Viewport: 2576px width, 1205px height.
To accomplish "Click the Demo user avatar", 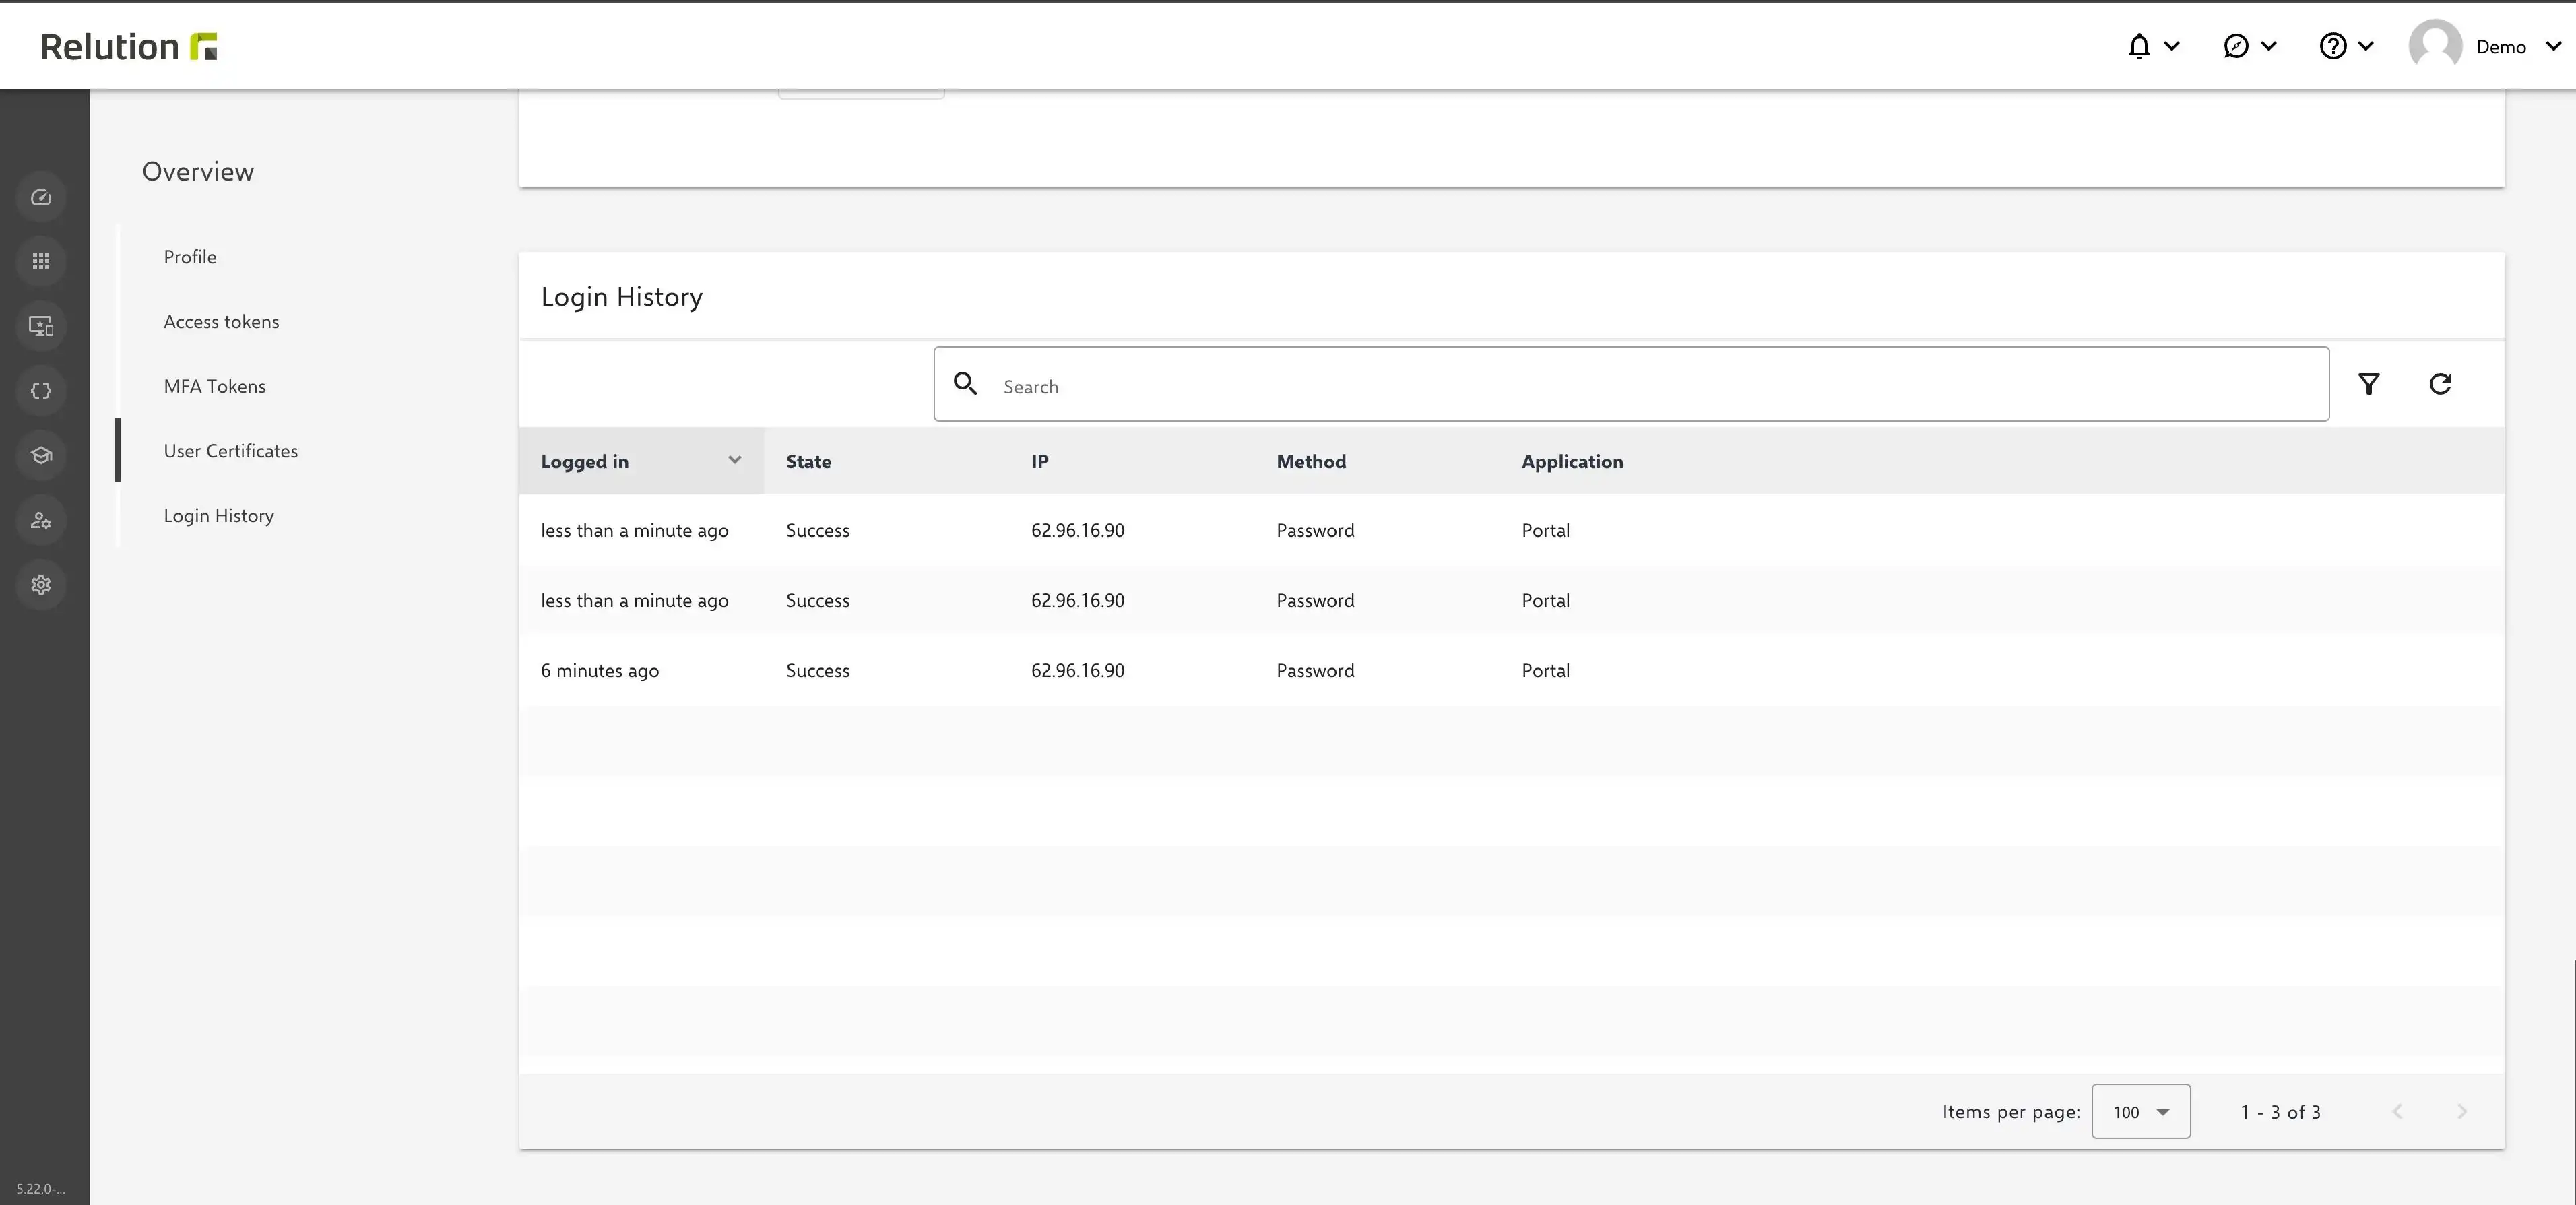I will click(2435, 46).
